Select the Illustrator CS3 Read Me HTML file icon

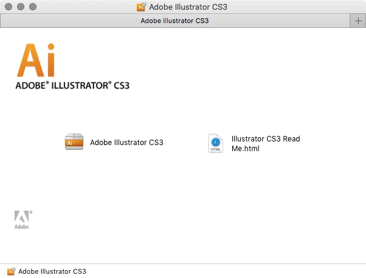click(x=215, y=143)
